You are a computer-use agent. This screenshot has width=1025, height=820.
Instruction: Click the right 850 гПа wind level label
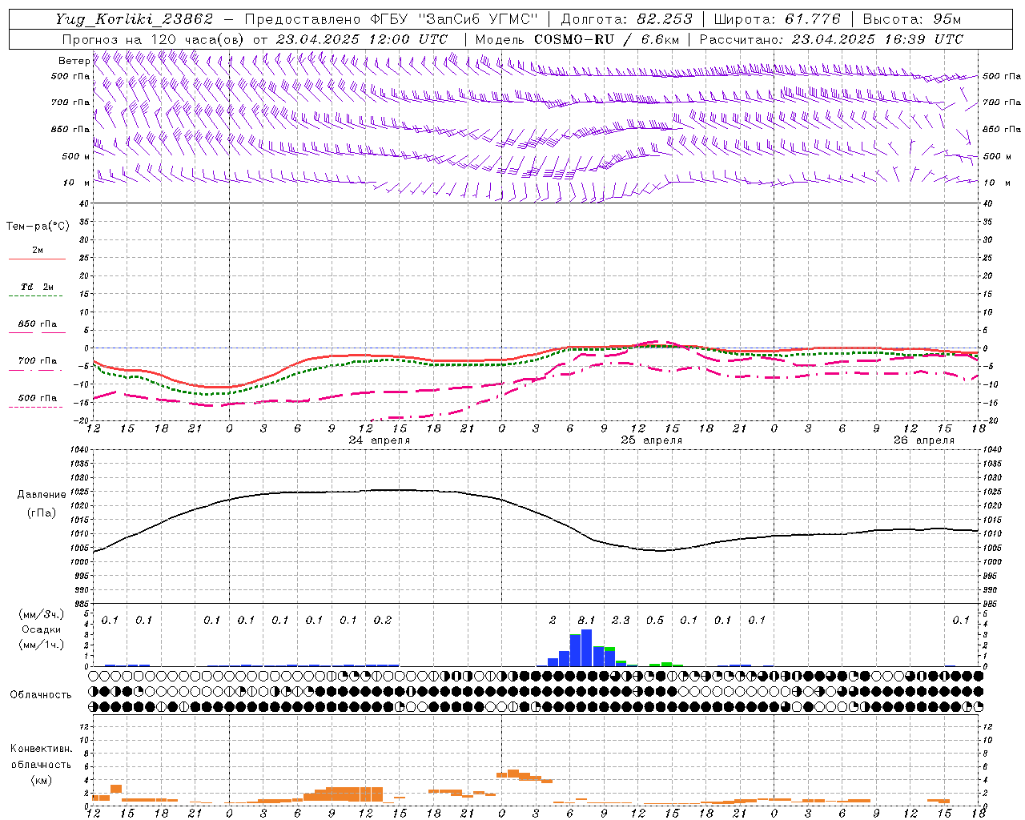(x=1002, y=129)
